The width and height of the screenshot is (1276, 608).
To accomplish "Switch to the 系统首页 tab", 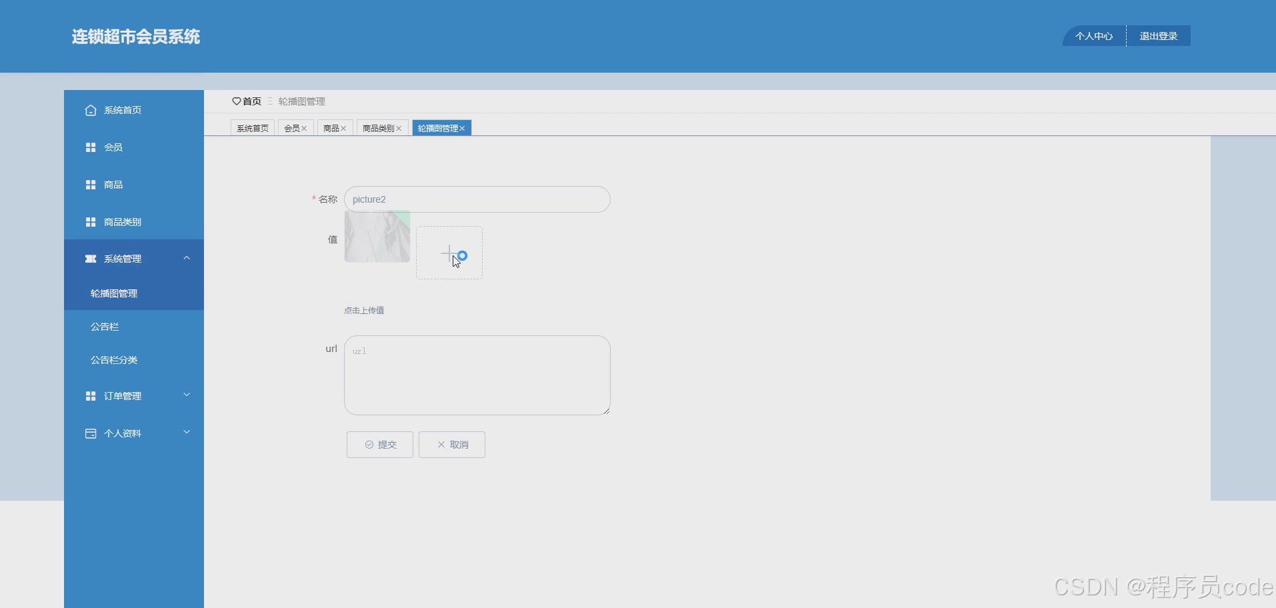I will (x=253, y=129).
